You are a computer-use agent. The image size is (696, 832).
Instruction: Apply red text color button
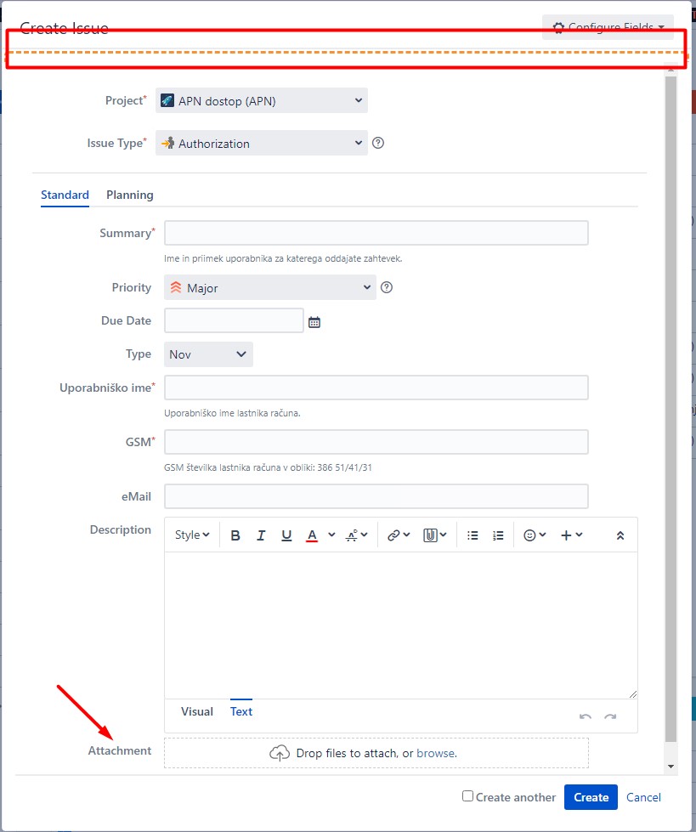pyautogui.click(x=312, y=535)
